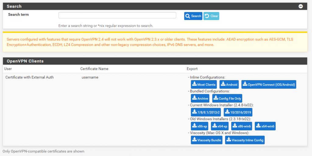Viewport: 312px width, 156px height.
Task: Download the Android inline configuration
Action: coord(229,84)
